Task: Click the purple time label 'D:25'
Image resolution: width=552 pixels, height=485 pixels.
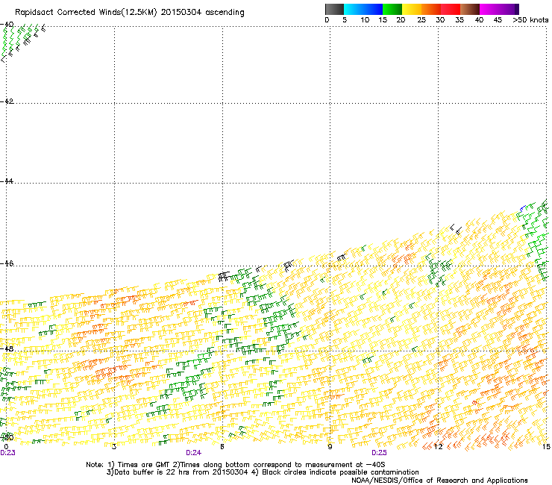Action: pyautogui.click(x=379, y=453)
